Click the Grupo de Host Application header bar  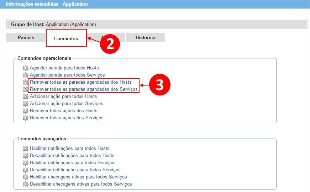tap(157, 24)
